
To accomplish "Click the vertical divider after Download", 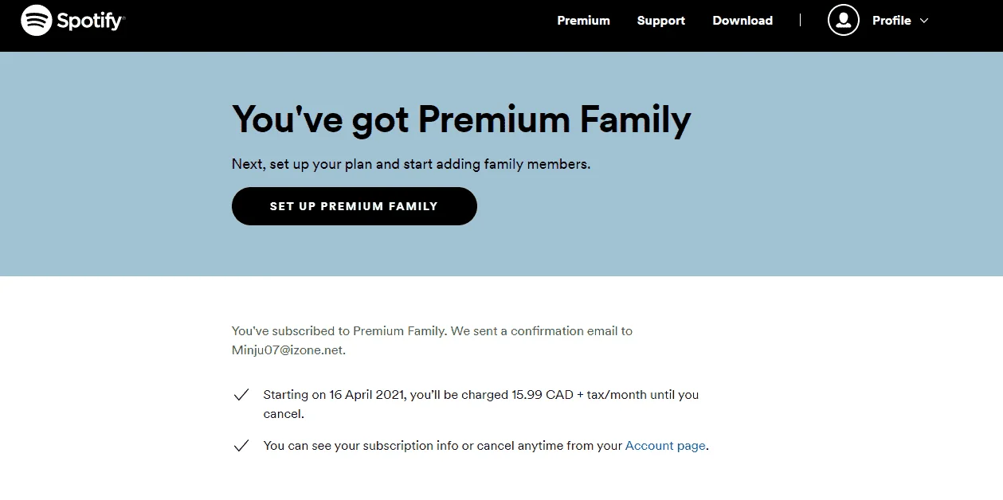I will tap(800, 20).
